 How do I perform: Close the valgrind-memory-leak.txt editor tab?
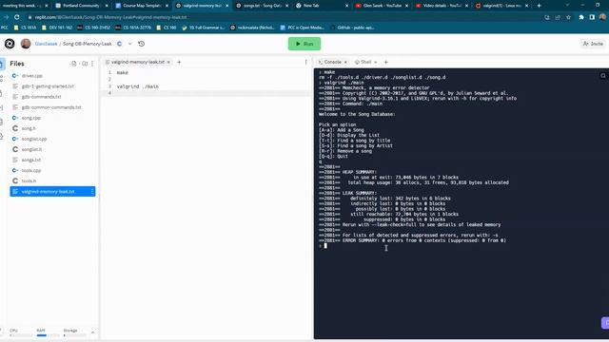pos(168,62)
